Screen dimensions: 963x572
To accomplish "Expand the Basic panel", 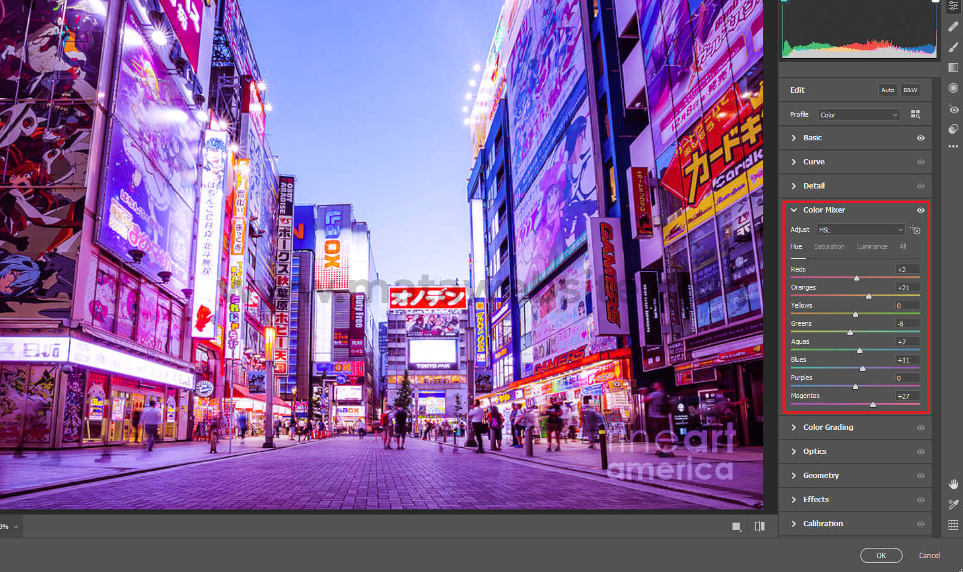I will pyautogui.click(x=794, y=138).
